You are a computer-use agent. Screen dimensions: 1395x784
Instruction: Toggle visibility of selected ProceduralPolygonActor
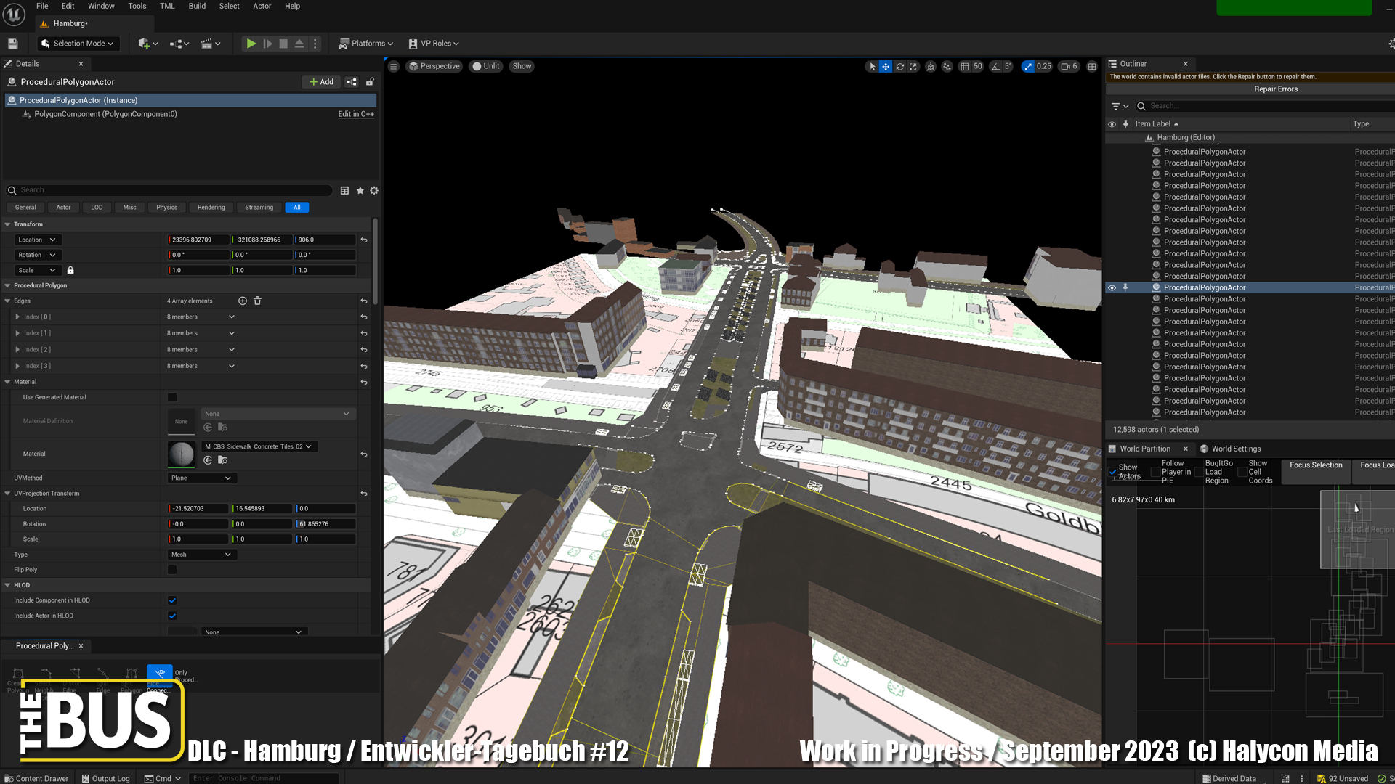pos(1112,287)
